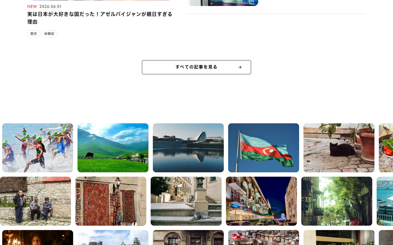This screenshot has width=393, height=245.
Task: Open the black cat on cobblestones photo
Action: pyautogui.click(x=339, y=148)
